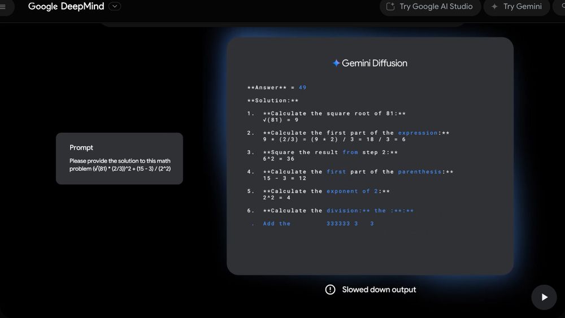The height and width of the screenshot is (318, 565).
Task: Click the step 1 square root of 81 line
Action: pyautogui.click(x=327, y=114)
